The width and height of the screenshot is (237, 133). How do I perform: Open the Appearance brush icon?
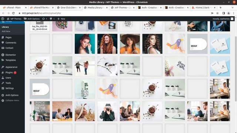coord(3,67)
